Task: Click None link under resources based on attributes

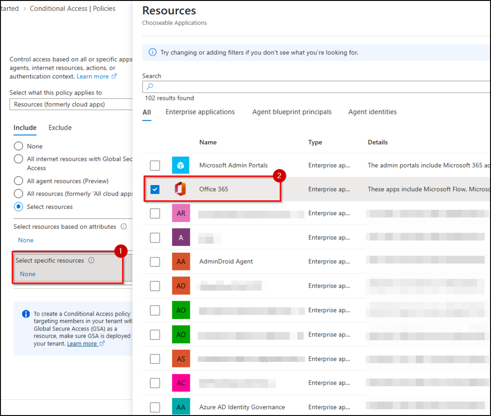Action: (x=26, y=240)
